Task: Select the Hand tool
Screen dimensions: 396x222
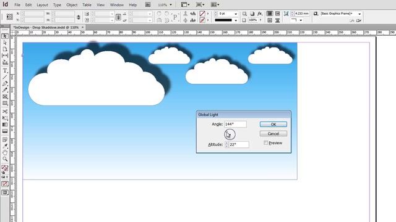Action: [5, 152]
